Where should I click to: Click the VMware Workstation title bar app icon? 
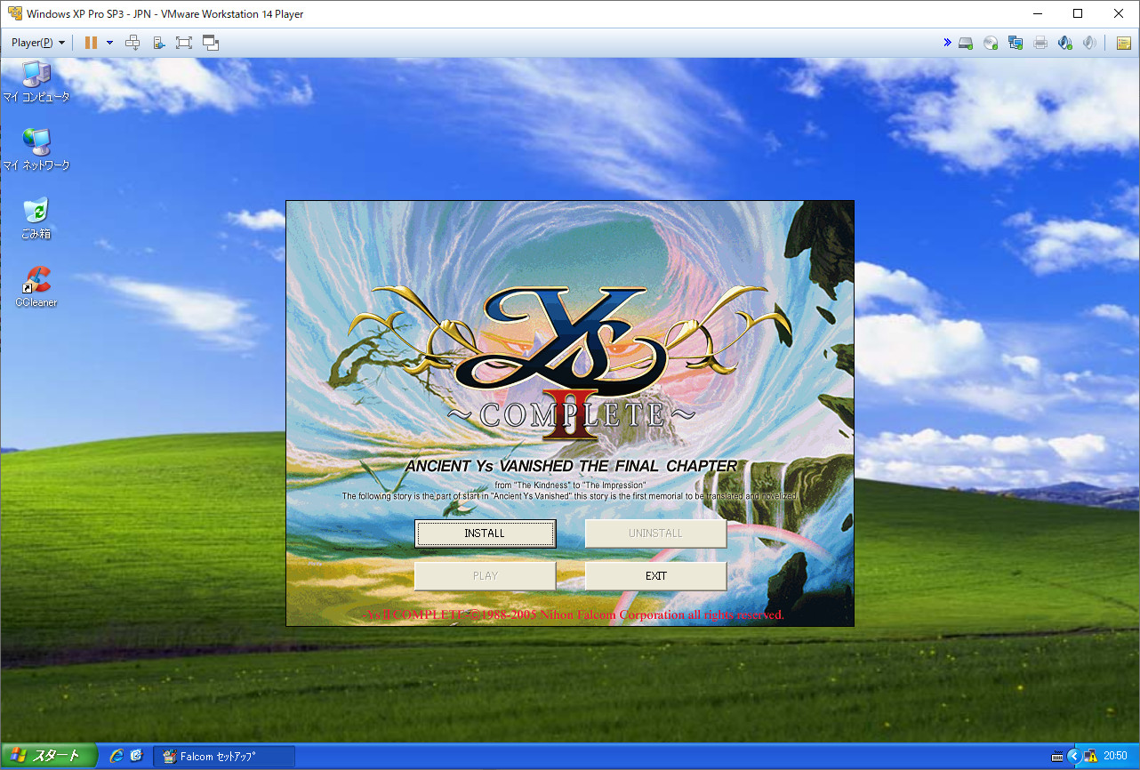pos(14,14)
